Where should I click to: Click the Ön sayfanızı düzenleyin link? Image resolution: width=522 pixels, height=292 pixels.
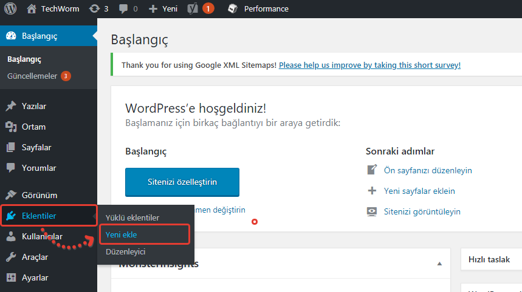click(x=428, y=171)
